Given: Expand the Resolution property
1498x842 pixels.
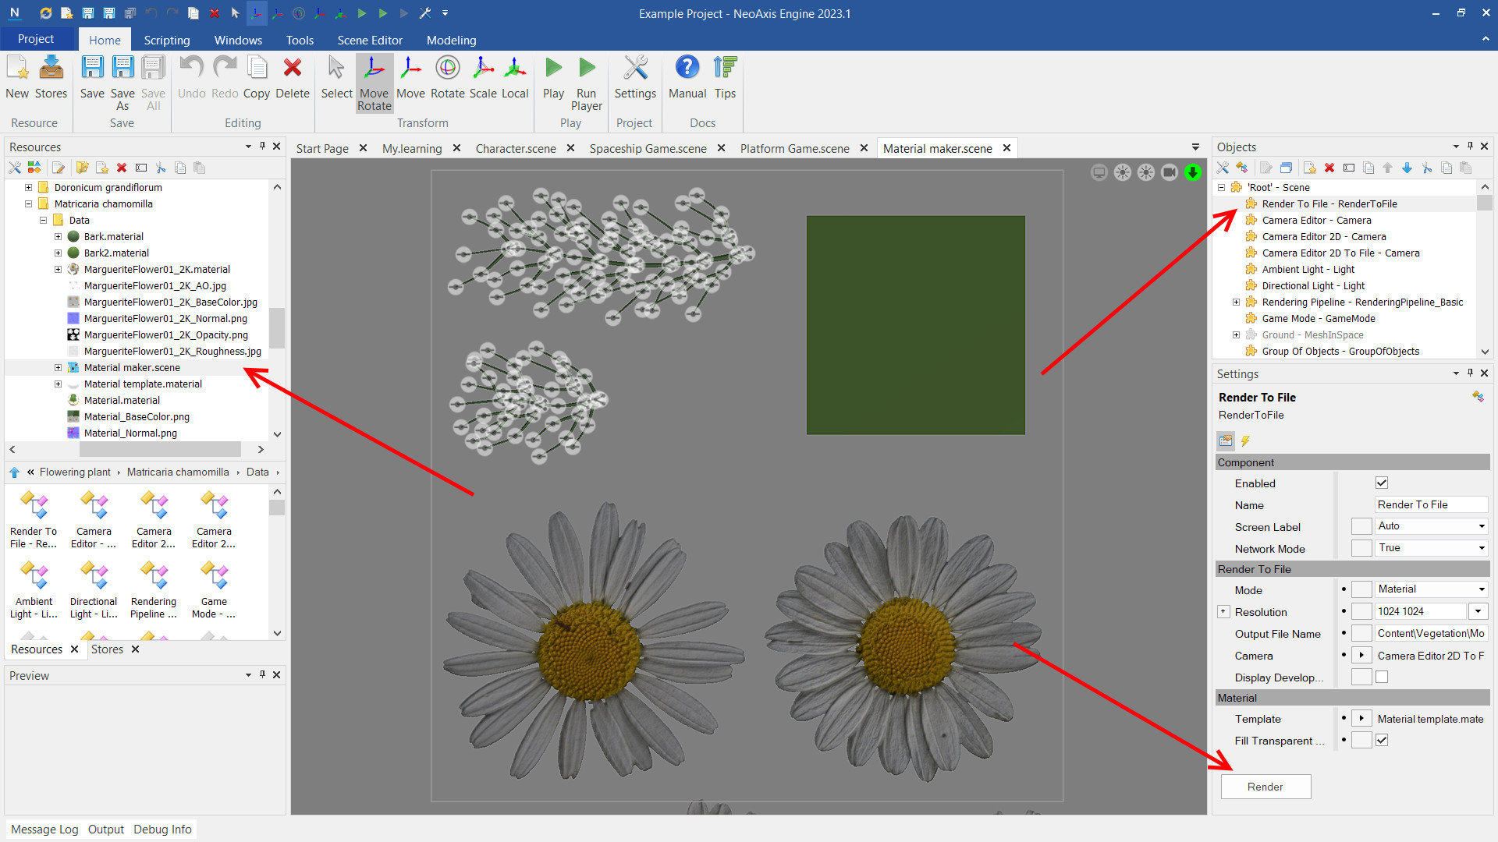Looking at the screenshot, I should click(1223, 612).
